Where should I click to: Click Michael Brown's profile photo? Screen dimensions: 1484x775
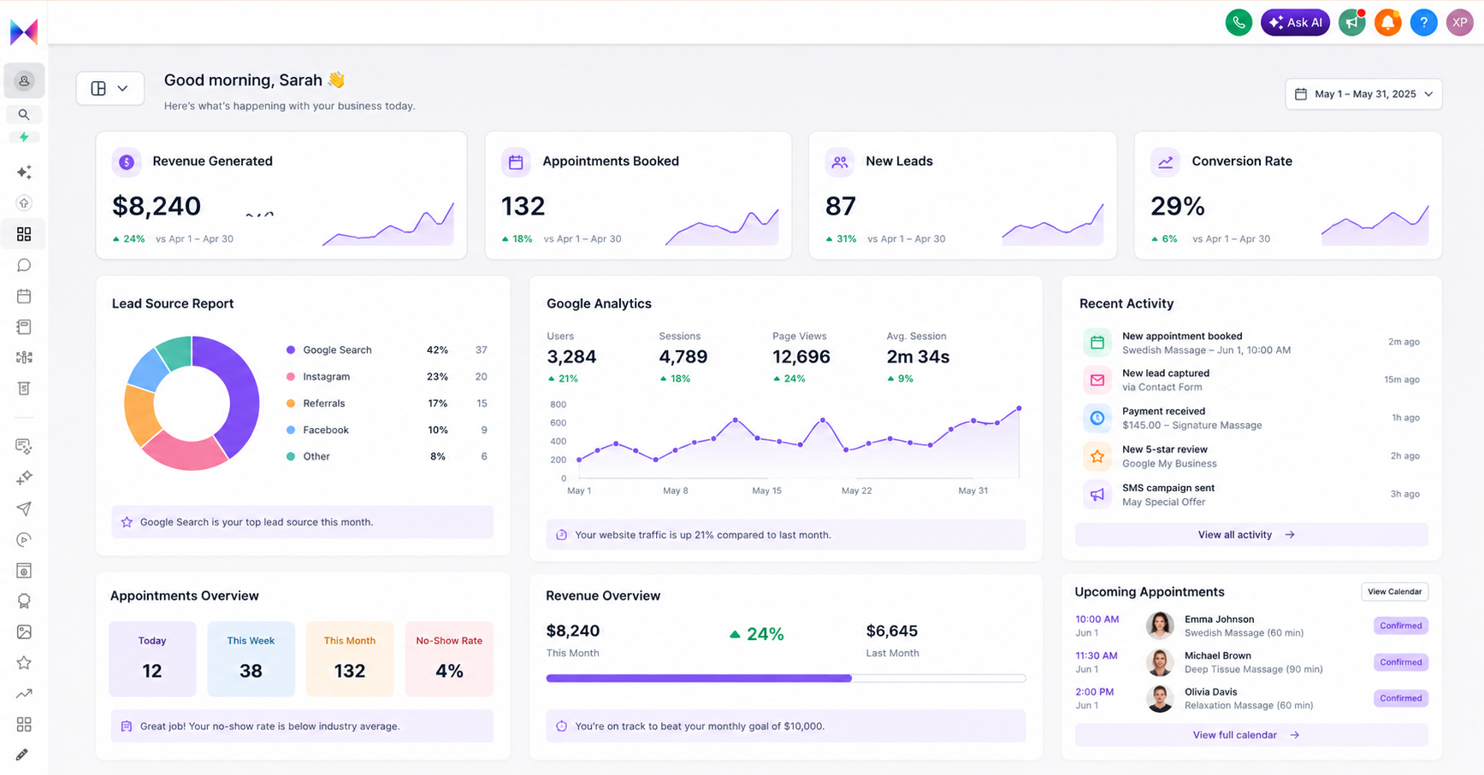1160,662
